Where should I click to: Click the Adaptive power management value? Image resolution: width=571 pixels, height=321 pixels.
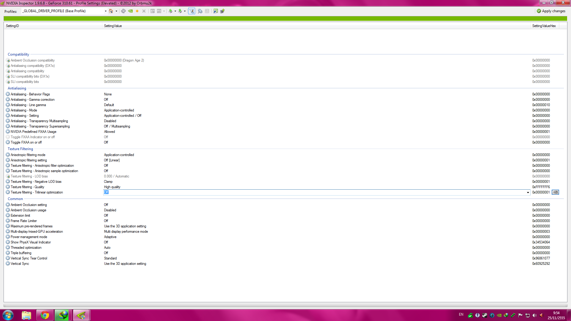point(110,237)
